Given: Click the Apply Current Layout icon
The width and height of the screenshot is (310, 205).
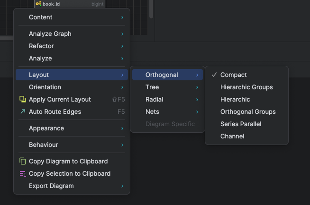Looking at the screenshot, I should [22, 99].
